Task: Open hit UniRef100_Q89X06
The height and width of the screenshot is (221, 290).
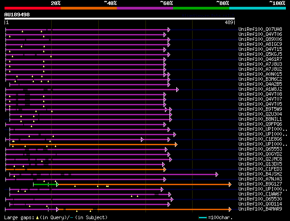Action: (x=260, y=39)
